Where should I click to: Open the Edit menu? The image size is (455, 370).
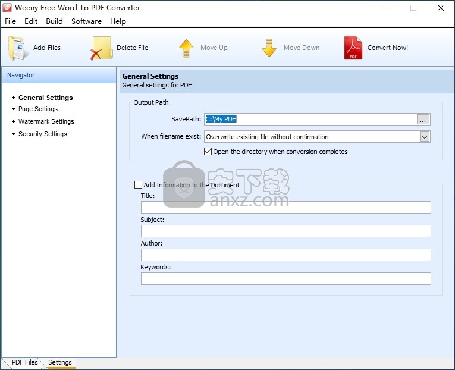(31, 21)
